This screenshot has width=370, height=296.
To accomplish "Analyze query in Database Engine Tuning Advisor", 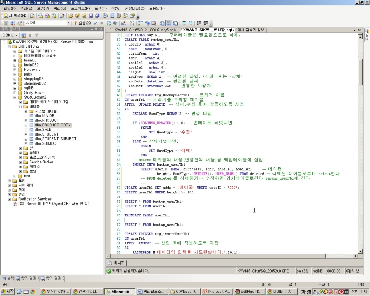I will point(115,23).
